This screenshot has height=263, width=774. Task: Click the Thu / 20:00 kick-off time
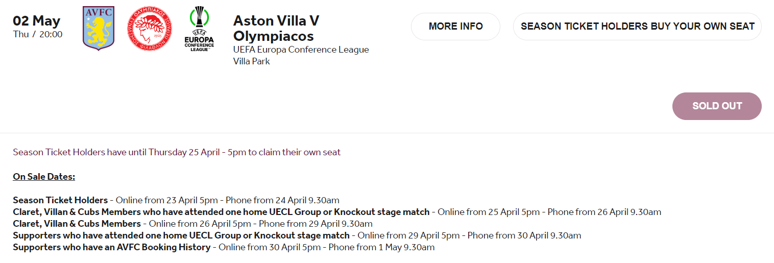tap(38, 34)
